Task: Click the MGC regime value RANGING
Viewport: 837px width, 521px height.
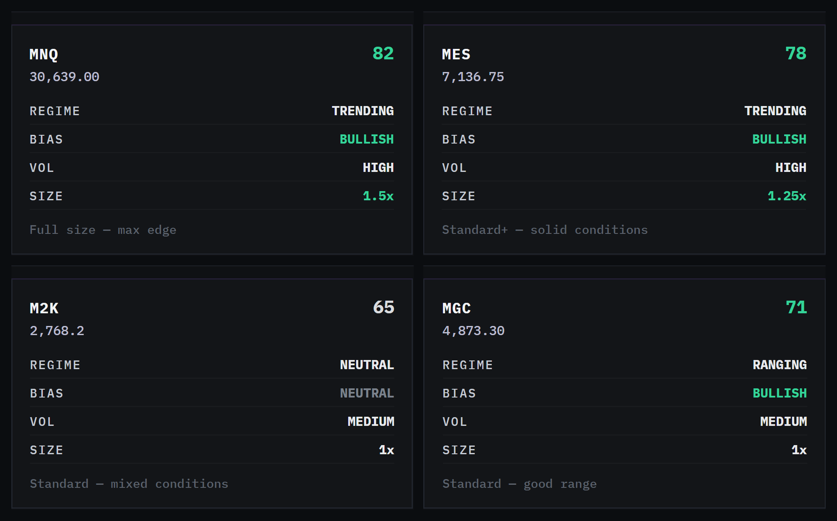Action: click(780, 365)
